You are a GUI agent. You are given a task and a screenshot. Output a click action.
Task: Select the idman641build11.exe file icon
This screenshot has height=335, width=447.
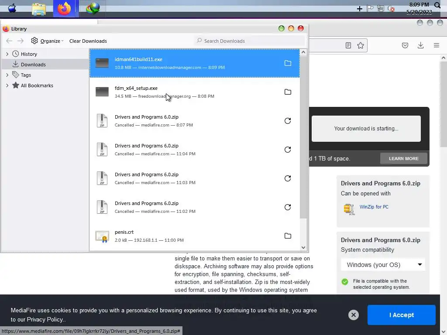pos(102,63)
